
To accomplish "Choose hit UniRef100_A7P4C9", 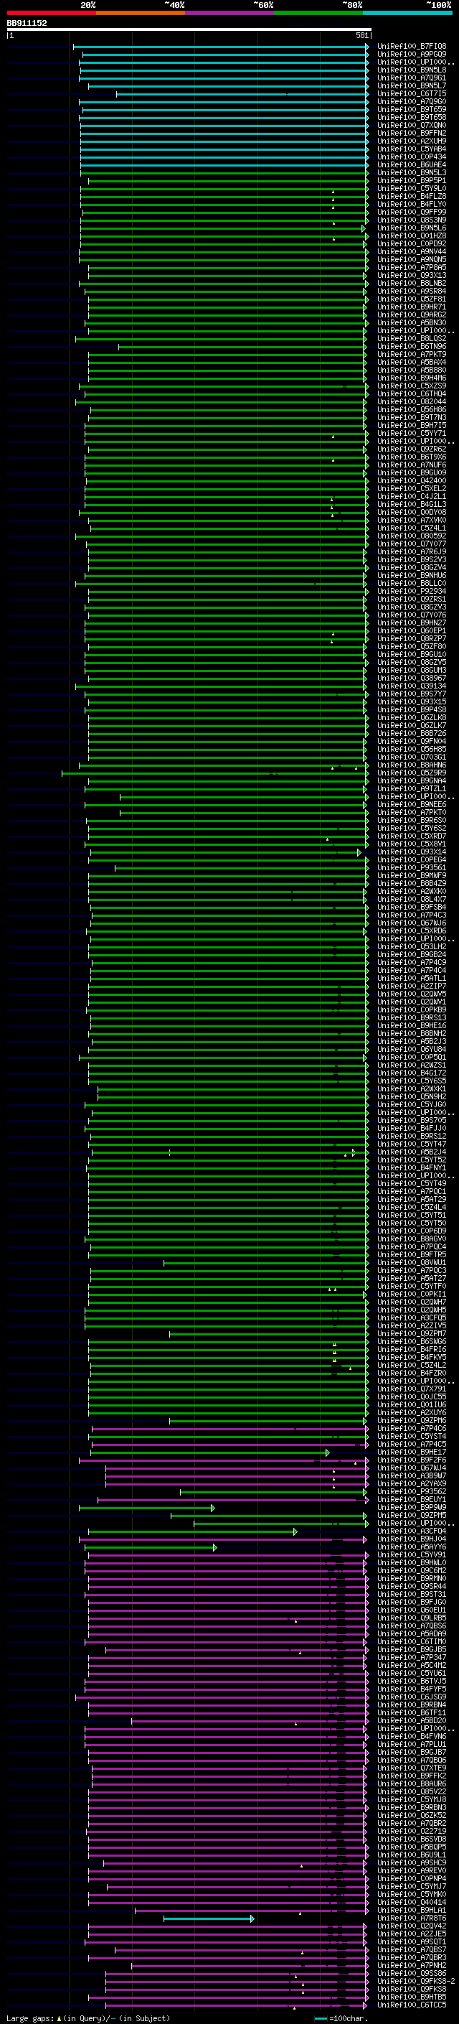I will click(x=412, y=963).
